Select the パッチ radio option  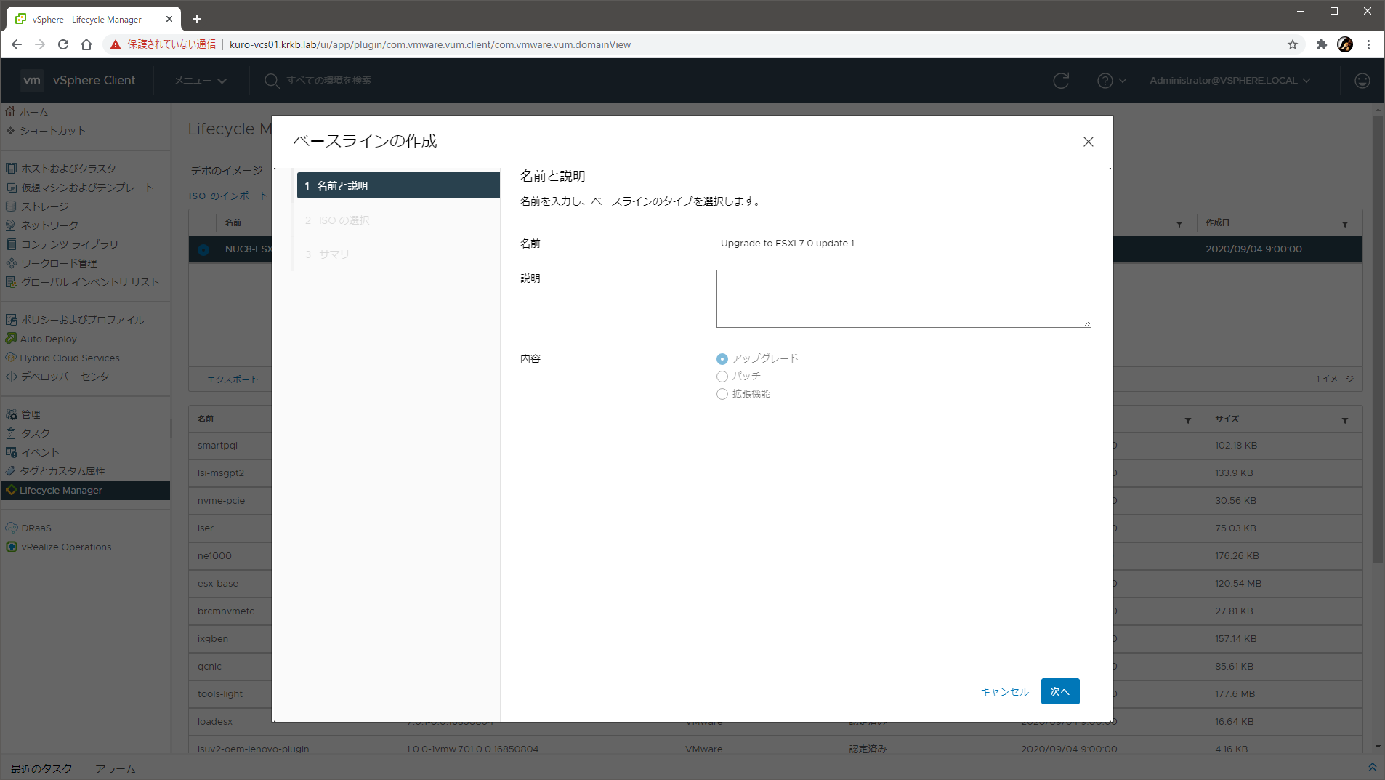pos(722,377)
